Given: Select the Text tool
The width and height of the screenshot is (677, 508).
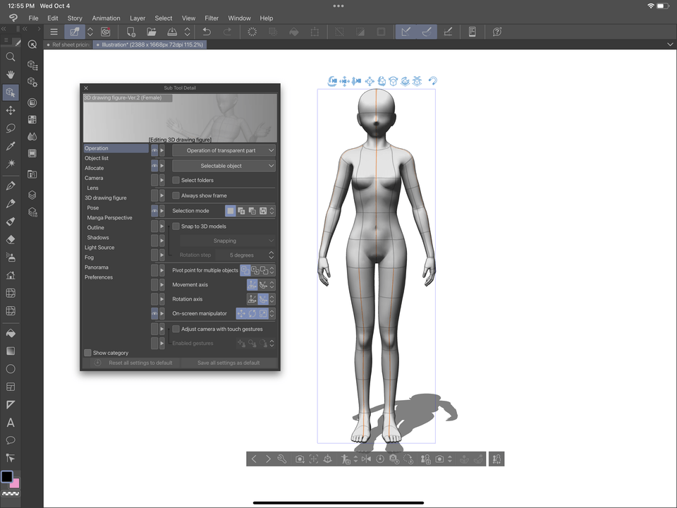Looking at the screenshot, I should tap(11, 423).
